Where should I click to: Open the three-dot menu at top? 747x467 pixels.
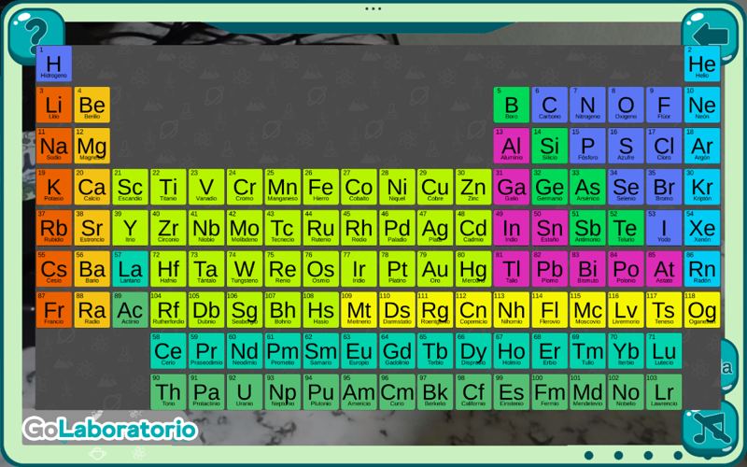[373, 8]
